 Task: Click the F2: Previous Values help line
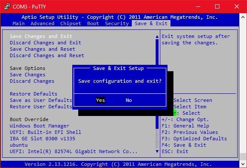tap(190, 132)
